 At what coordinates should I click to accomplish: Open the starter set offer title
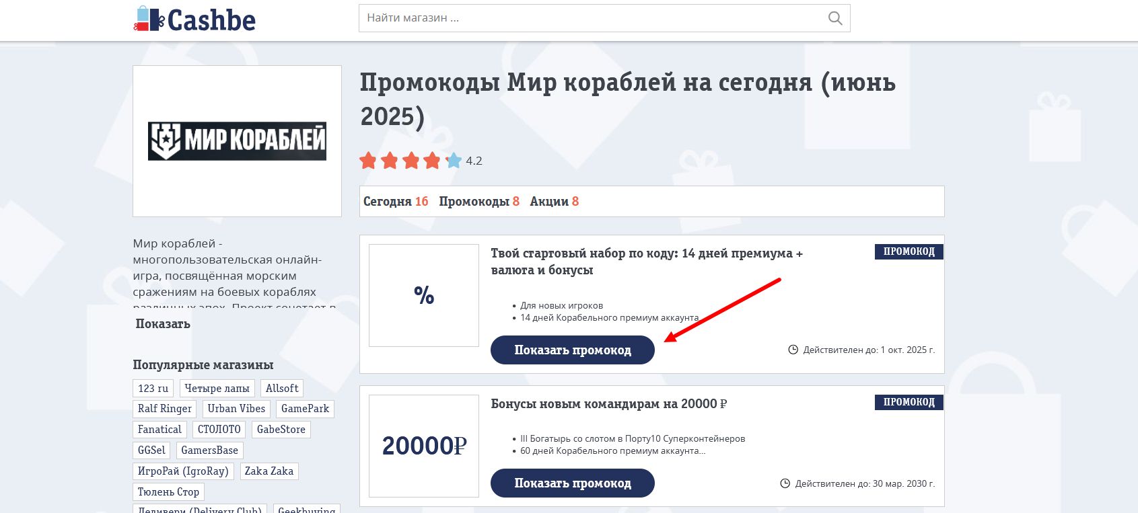[647, 262]
